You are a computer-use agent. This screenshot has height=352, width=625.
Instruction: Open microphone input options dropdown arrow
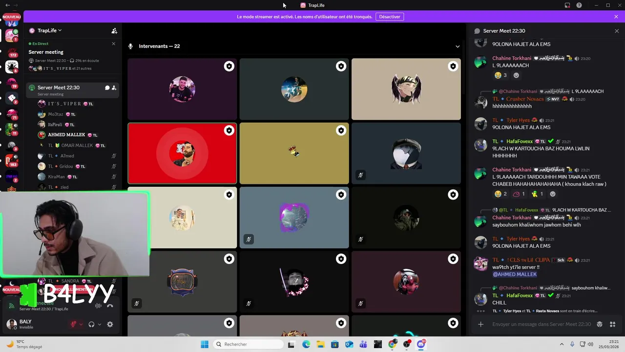click(81, 324)
